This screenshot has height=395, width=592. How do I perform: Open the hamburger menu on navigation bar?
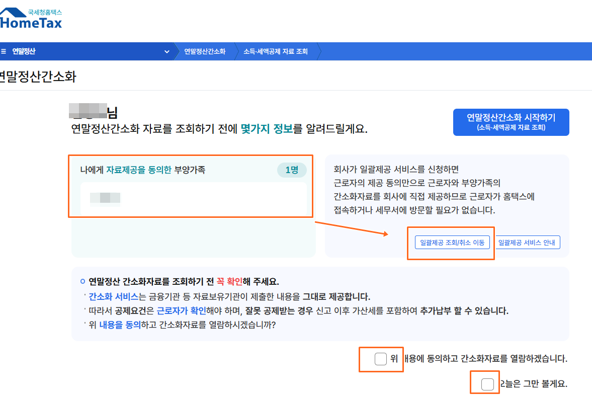tap(4, 51)
